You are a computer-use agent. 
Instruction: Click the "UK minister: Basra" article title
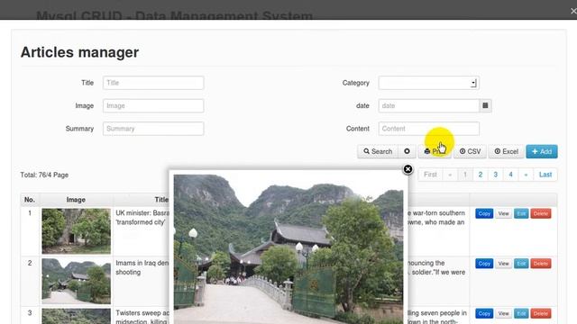[142, 218]
